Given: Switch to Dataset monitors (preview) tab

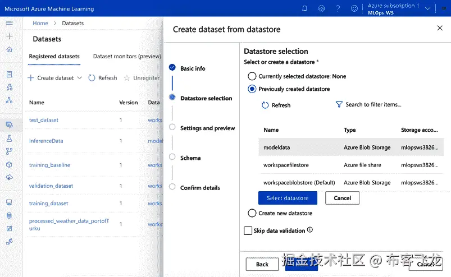Looking at the screenshot, I should tap(127, 56).
